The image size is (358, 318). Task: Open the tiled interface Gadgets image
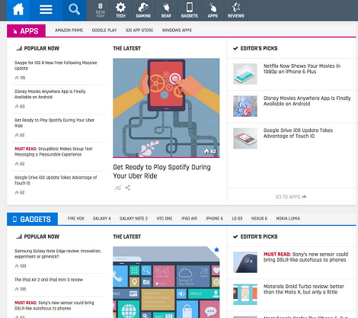(166, 282)
